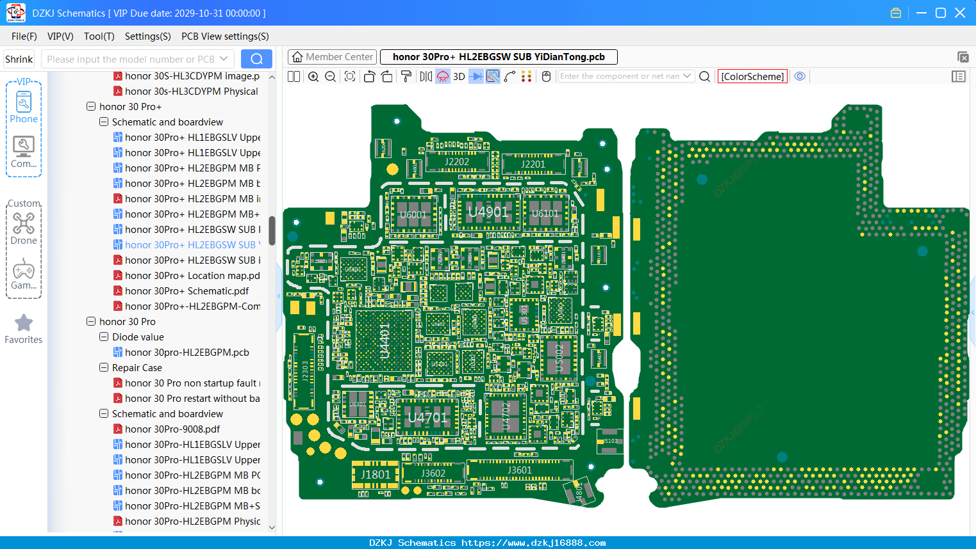Zoom out of the PCB view
The height and width of the screenshot is (549, 976).
[x=331, y=76]
